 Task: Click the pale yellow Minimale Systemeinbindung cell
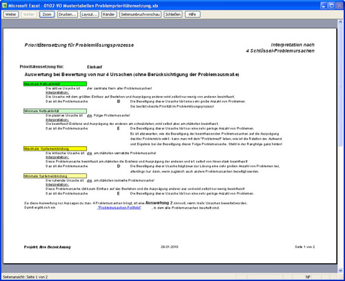[x=55, y=176]
